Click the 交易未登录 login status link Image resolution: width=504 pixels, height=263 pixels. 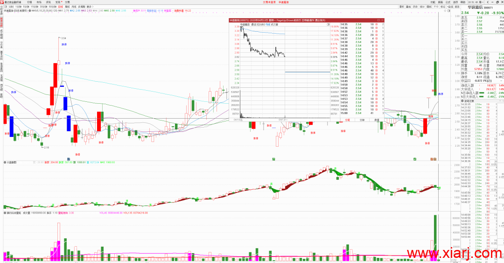pyautogui.click(x=269, y=2)
